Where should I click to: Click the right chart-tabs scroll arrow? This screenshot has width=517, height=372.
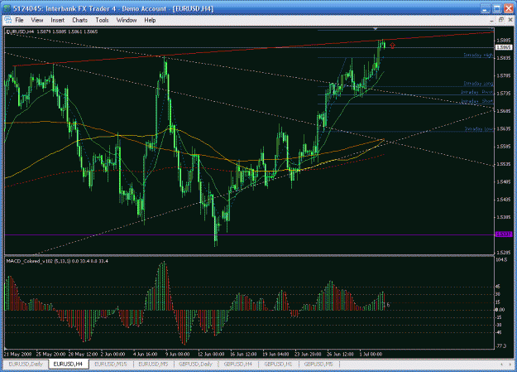tap(510, 364)
